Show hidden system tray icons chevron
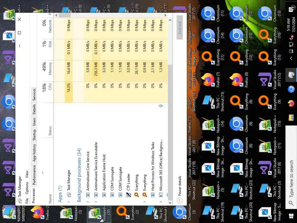The height and width of the screenshot is (223, 297). pos(291,58)
